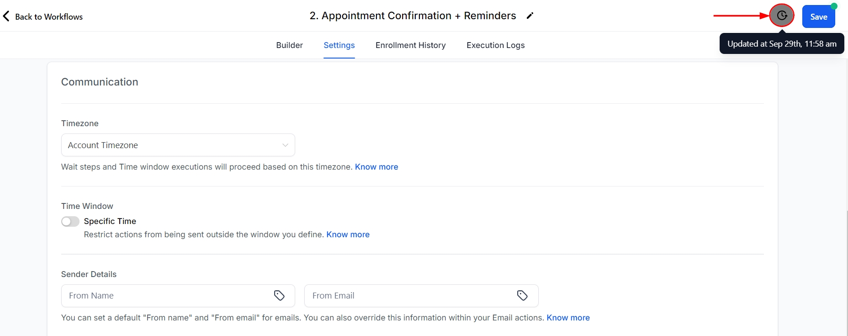
Task: Switch to the Builder tab
Action: coord(289,45)
